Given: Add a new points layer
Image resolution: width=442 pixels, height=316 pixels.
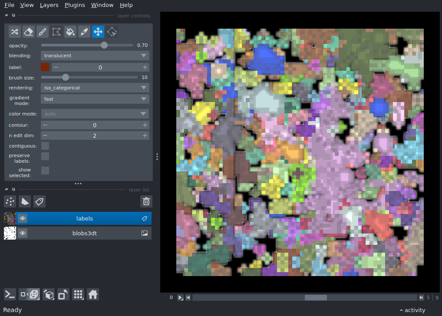Looking at the screenshot, I should pyautogui.click(x=10, y=201).
